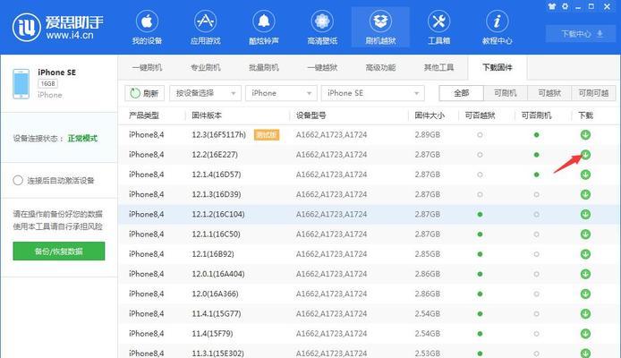Select the 12.1.2(16C104) firmware version text
Screen dimensions: 621x358
pyautogui.click(x=218, y=214)
